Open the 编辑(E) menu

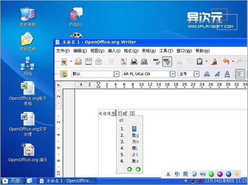[80, 50]
